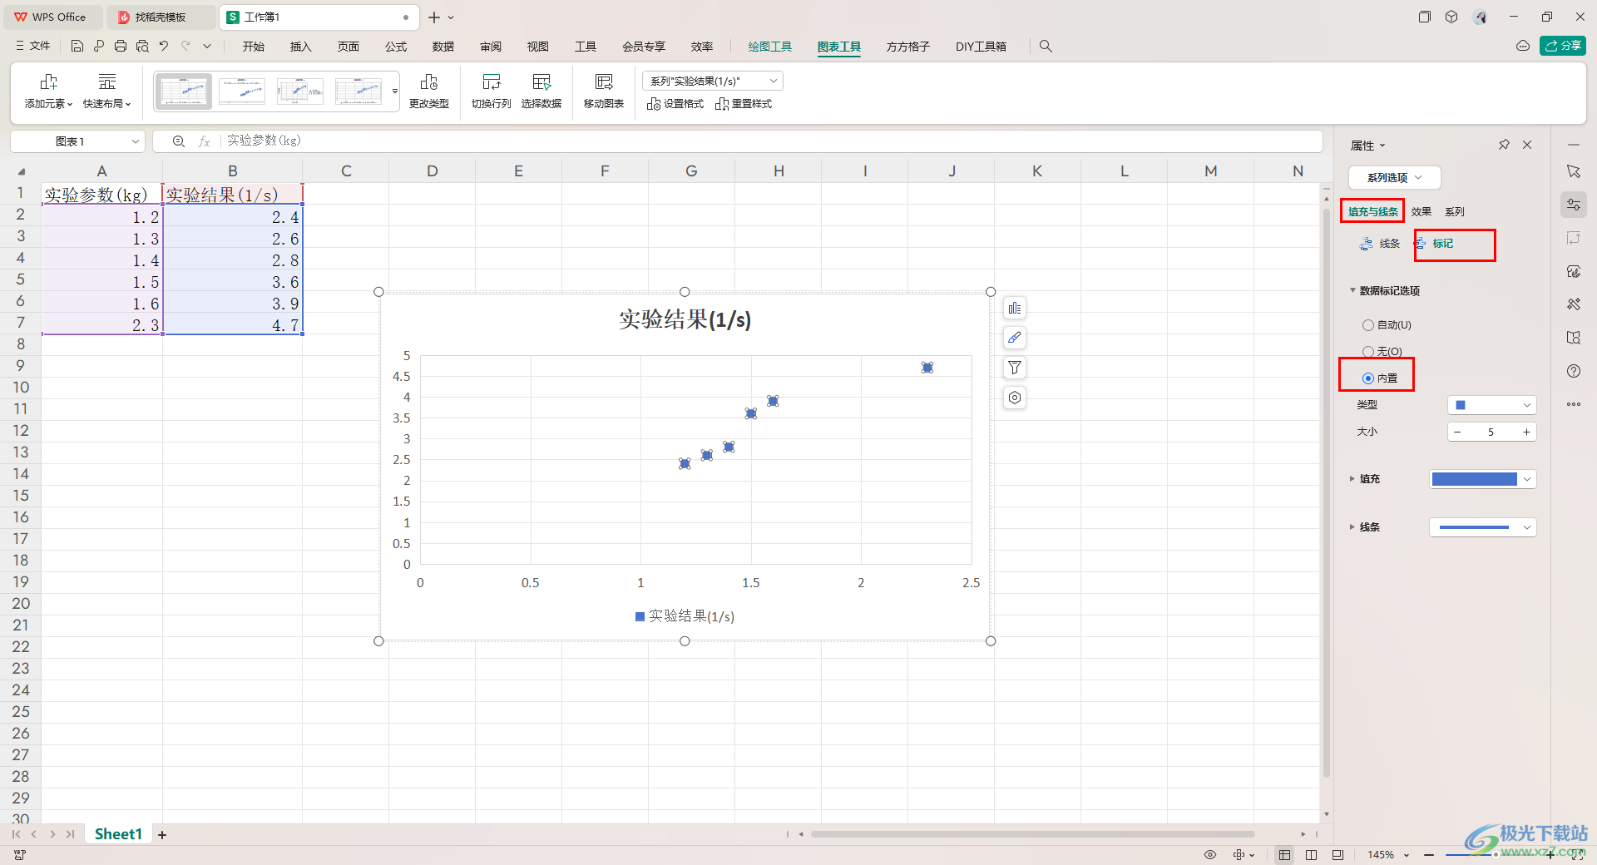This screenshot has height=865, width=1597.
Task: Click Select Data (选择数据)
Action: pyautogui.click(x=541, y=91)
